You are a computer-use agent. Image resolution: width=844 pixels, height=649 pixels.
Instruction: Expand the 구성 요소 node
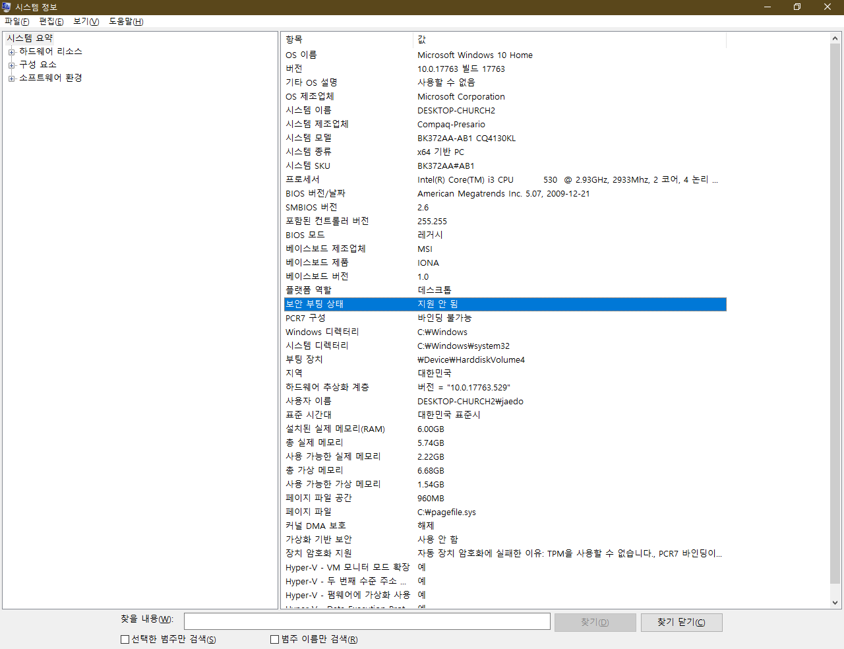(x=11, y=65)
